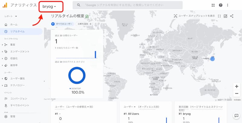Click the magnifier search icon
The width and height of the screenshot is (242, 123).
click(79, 5)
